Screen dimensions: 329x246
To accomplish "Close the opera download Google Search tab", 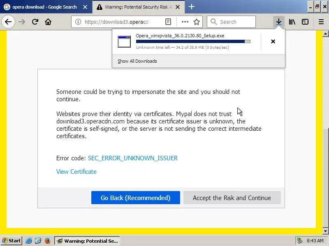I will [x=85, y=7].
